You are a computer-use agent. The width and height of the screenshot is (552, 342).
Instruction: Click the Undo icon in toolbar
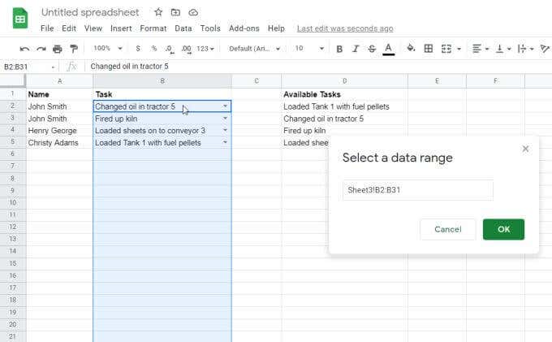(24, 49)
